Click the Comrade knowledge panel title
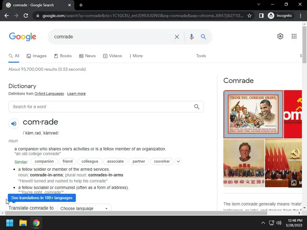Screen dimensions: 307x230 click(x=238, y=81)
